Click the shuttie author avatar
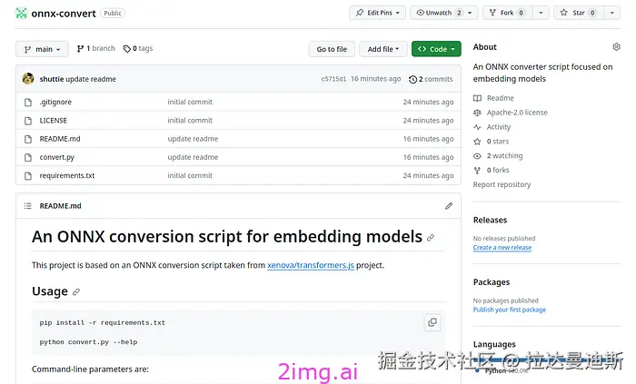 pos(28,79)
